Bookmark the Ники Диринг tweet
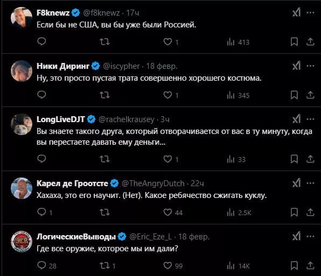Screen dimensions: 321x276 click(x=294, y=95)
